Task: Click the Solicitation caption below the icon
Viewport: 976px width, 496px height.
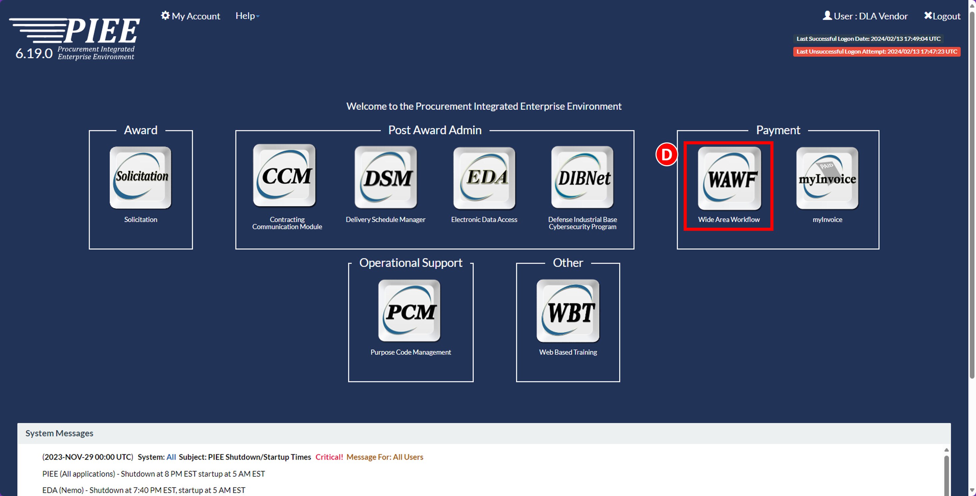Action: coord(141,220)
